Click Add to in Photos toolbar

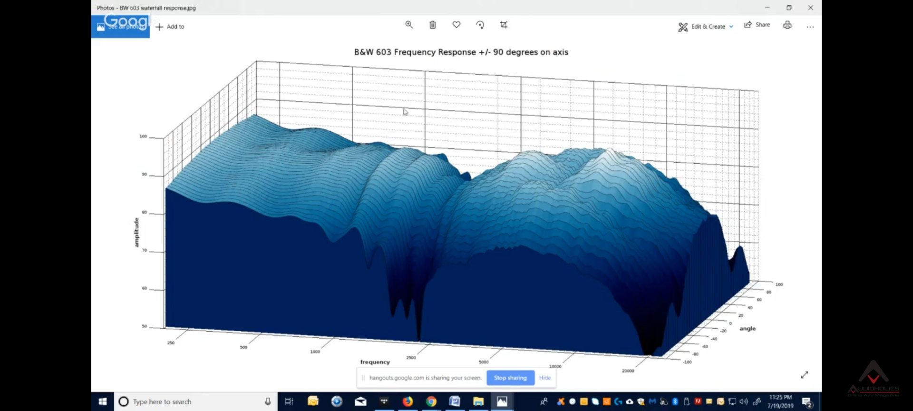pyautogui.click(x=170, y=27)
